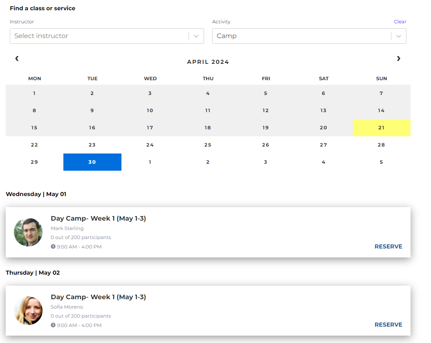Select highlighted date April 21

381,128
